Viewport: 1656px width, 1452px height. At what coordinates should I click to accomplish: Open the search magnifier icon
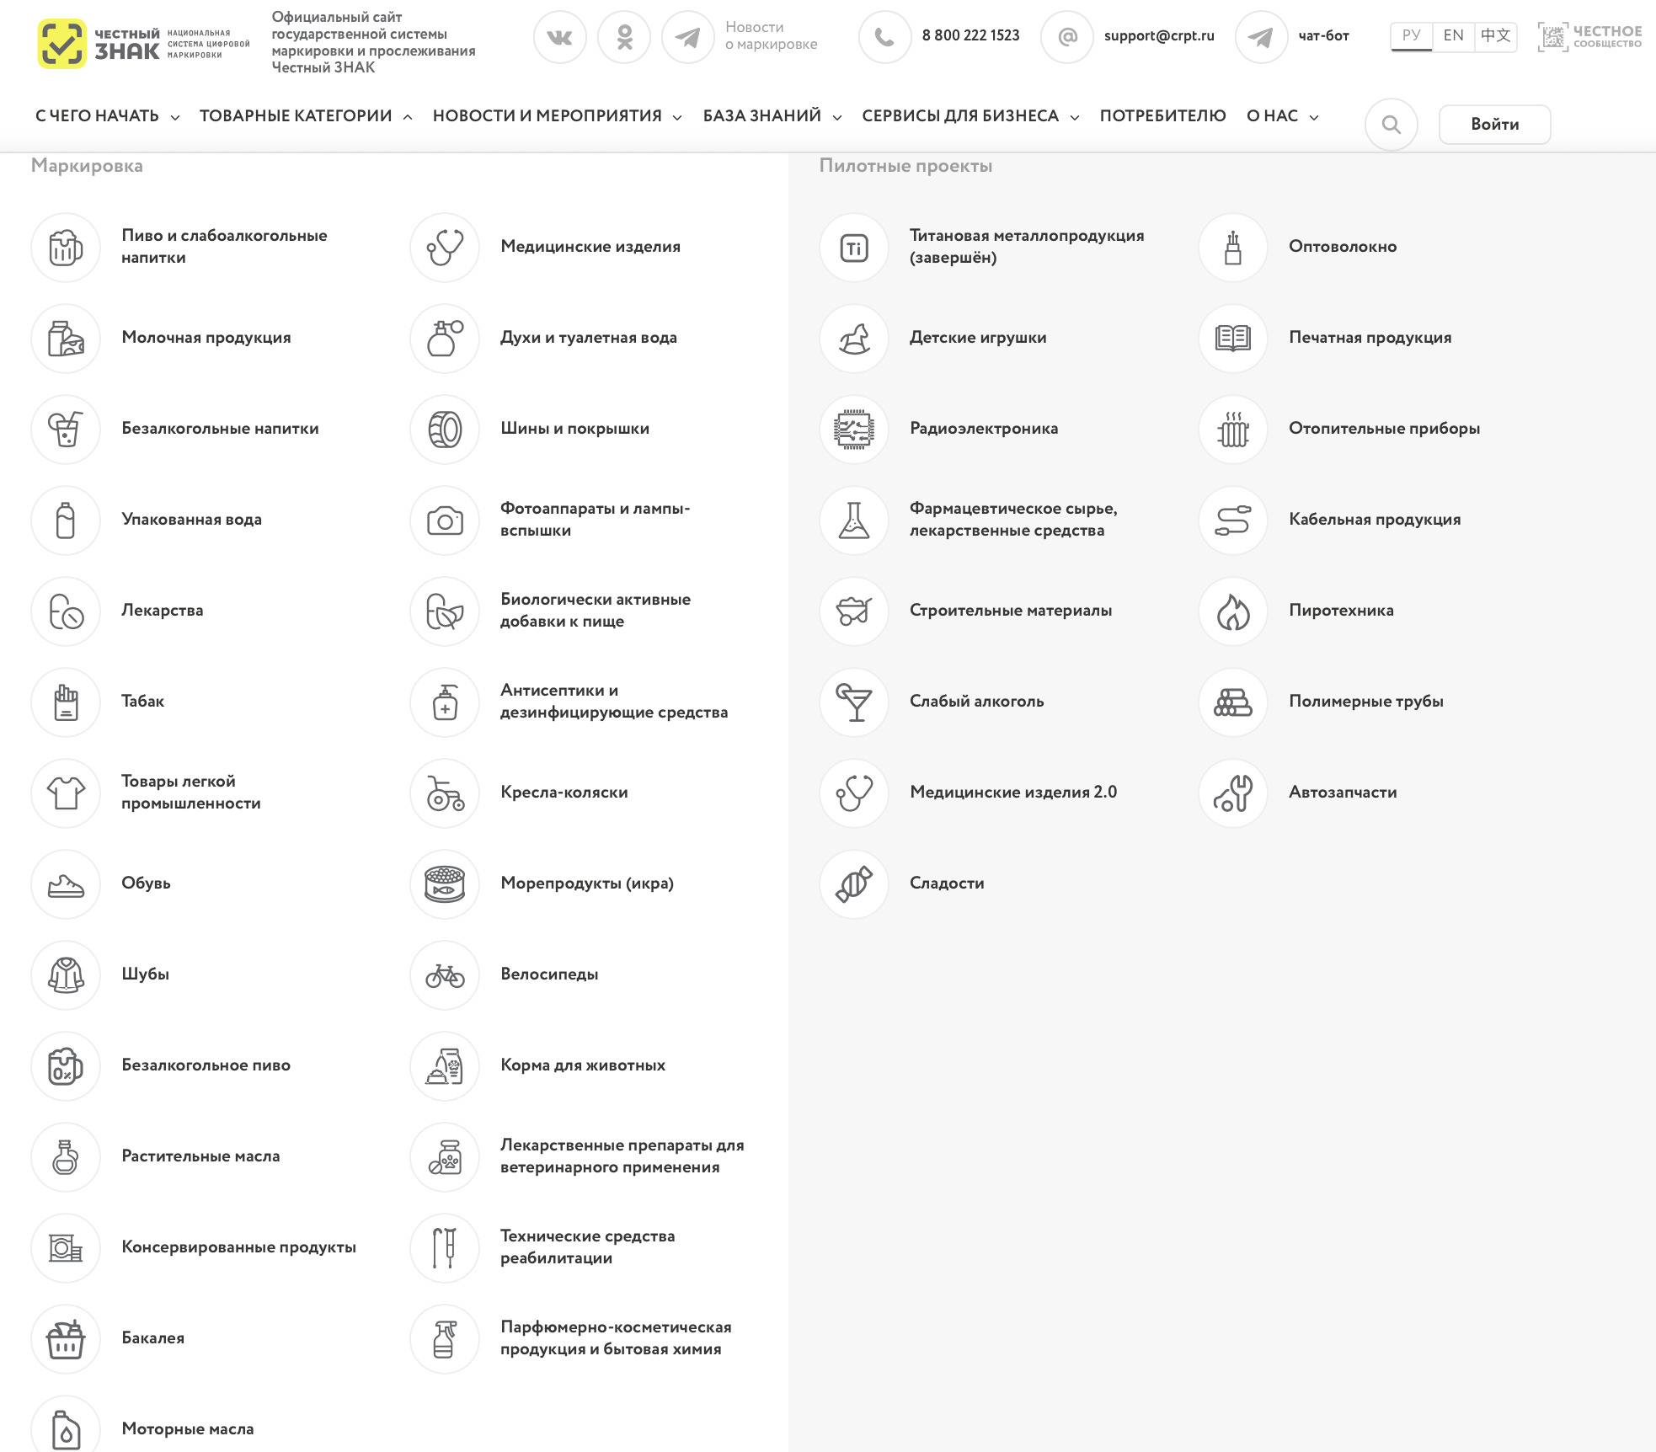1391,125
